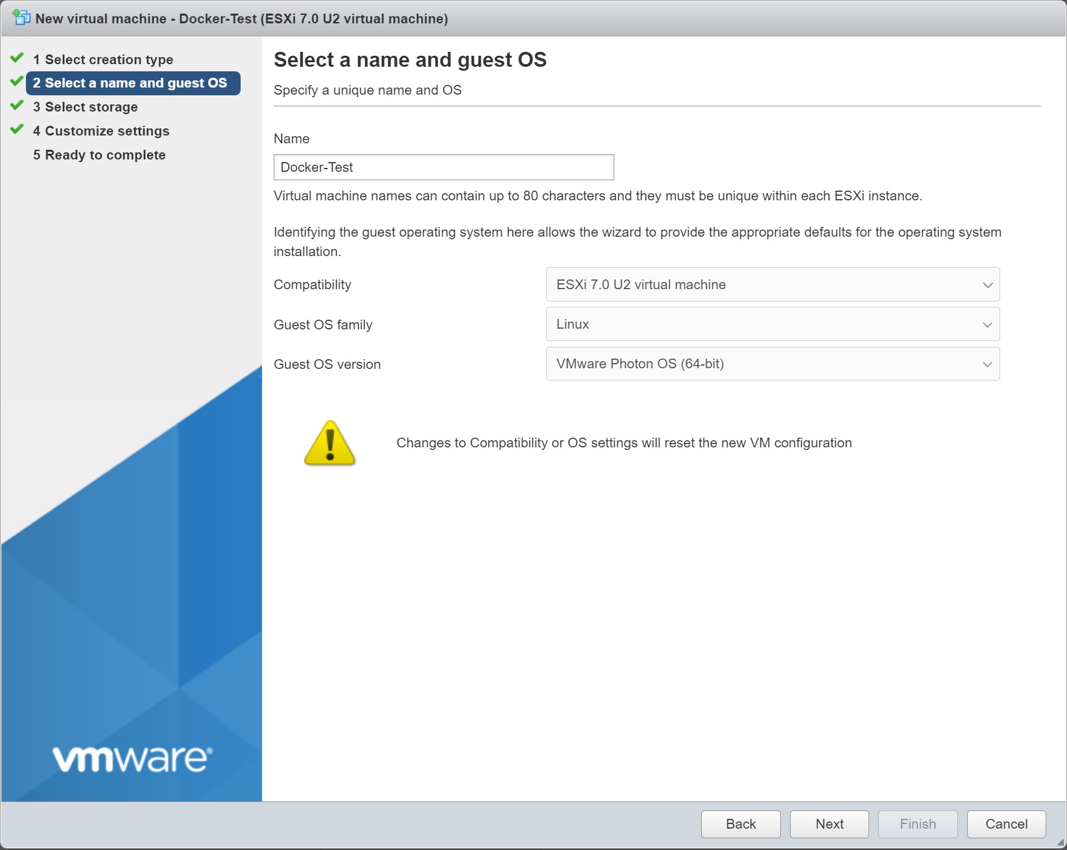Go to step 1 Select creation type
Image resolution: width=1067 pixels, height=850 pixels.
103,60
